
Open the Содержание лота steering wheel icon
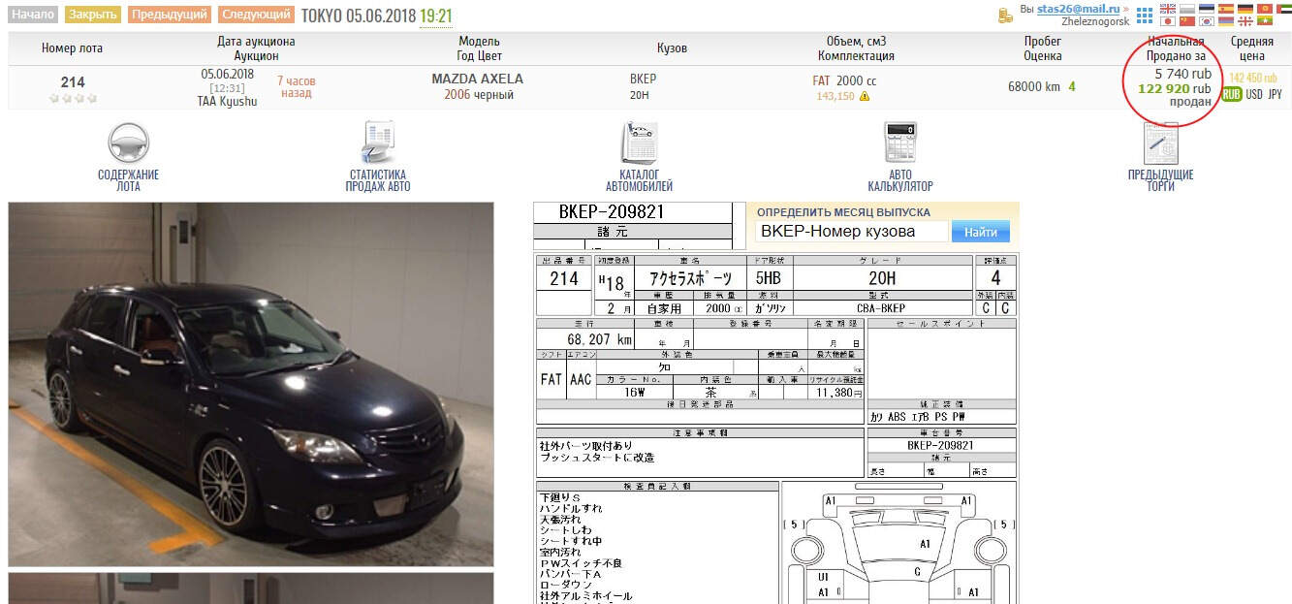tap(128, 143)
